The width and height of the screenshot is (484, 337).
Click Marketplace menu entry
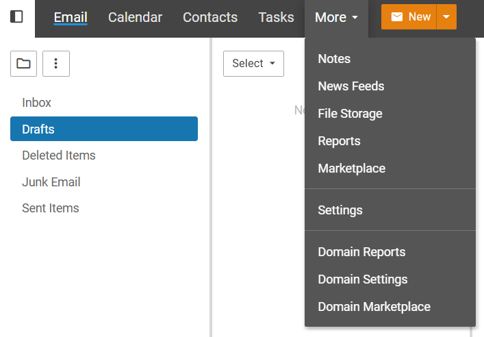351,168
